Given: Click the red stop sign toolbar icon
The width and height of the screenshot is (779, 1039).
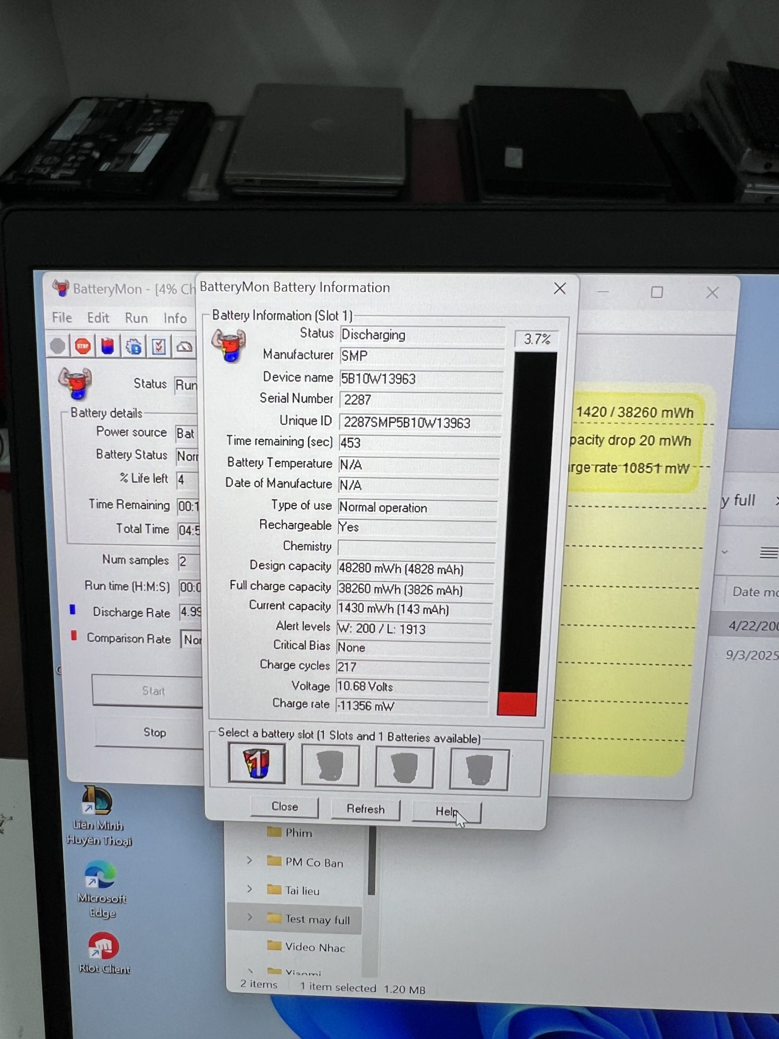Looking at the screenshot, I should pos(83,346).
